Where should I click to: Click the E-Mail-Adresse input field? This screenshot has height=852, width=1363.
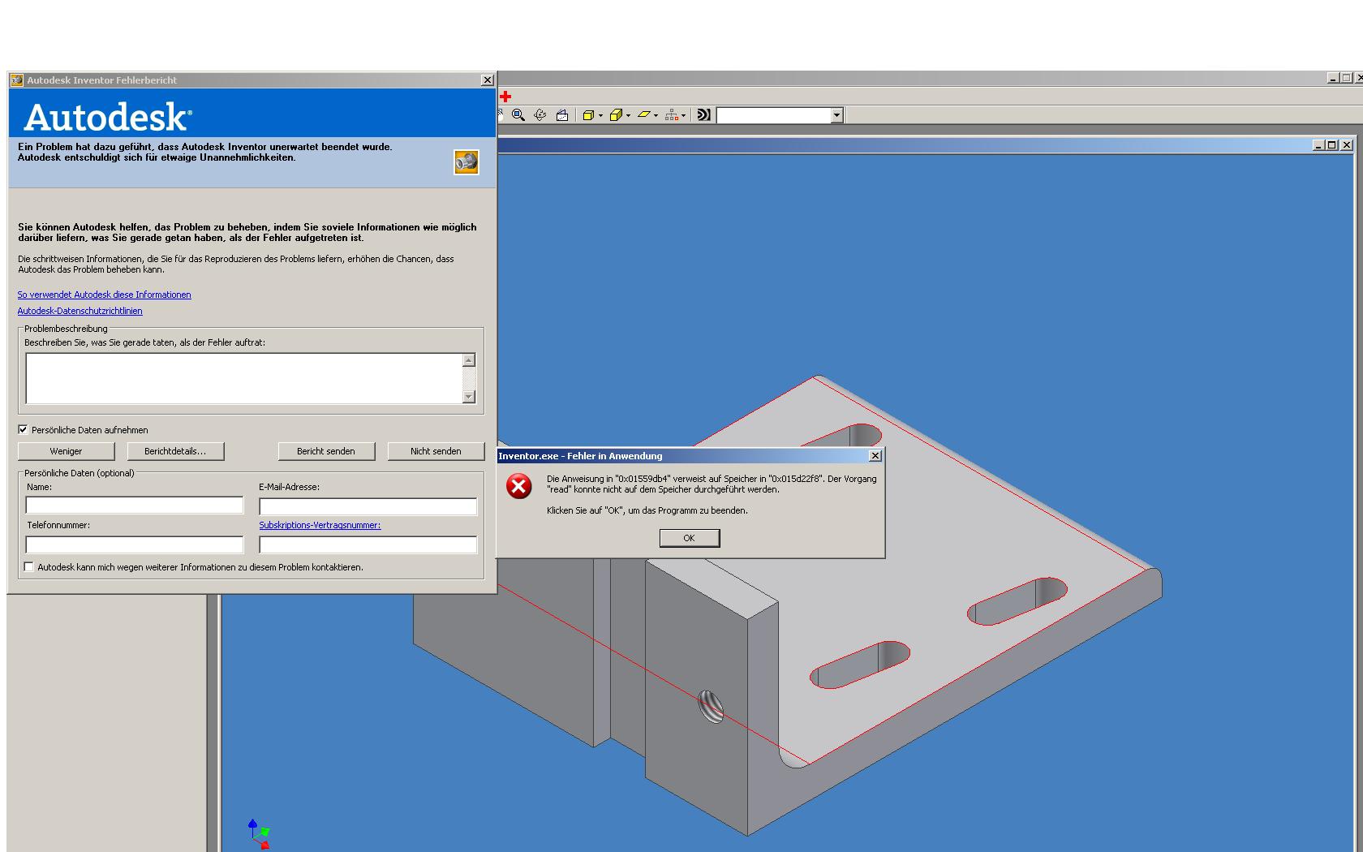368,506
